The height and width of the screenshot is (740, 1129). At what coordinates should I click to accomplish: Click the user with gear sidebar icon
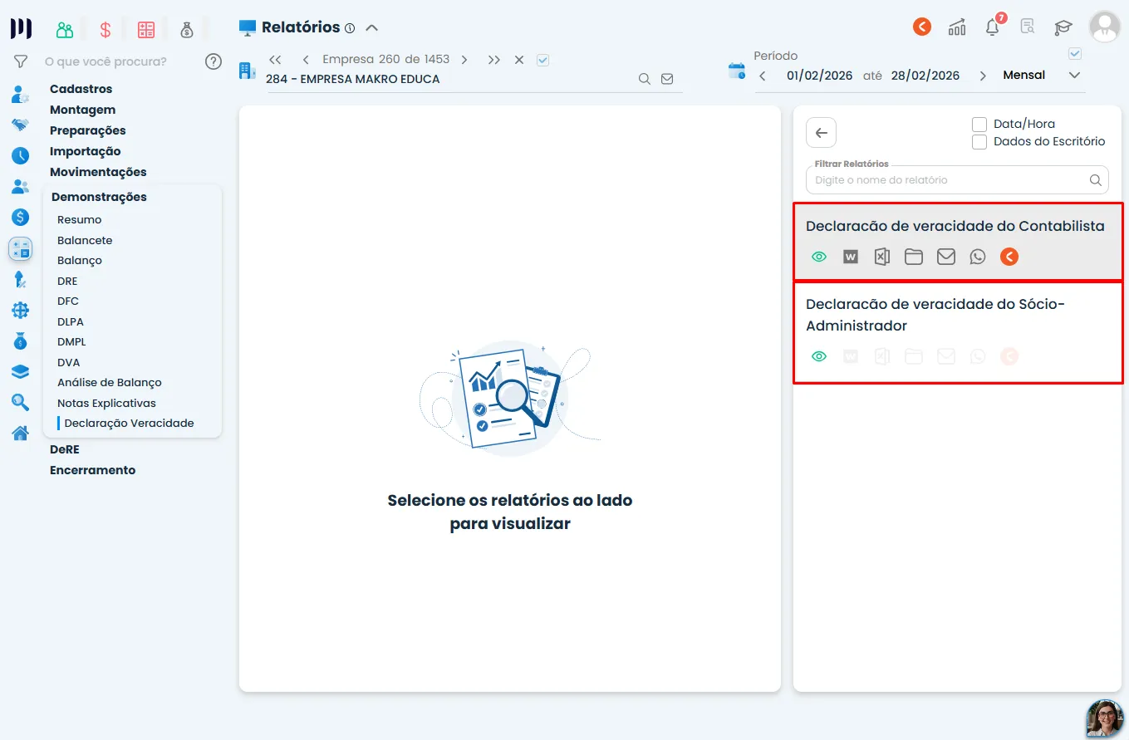click(21, 95)
